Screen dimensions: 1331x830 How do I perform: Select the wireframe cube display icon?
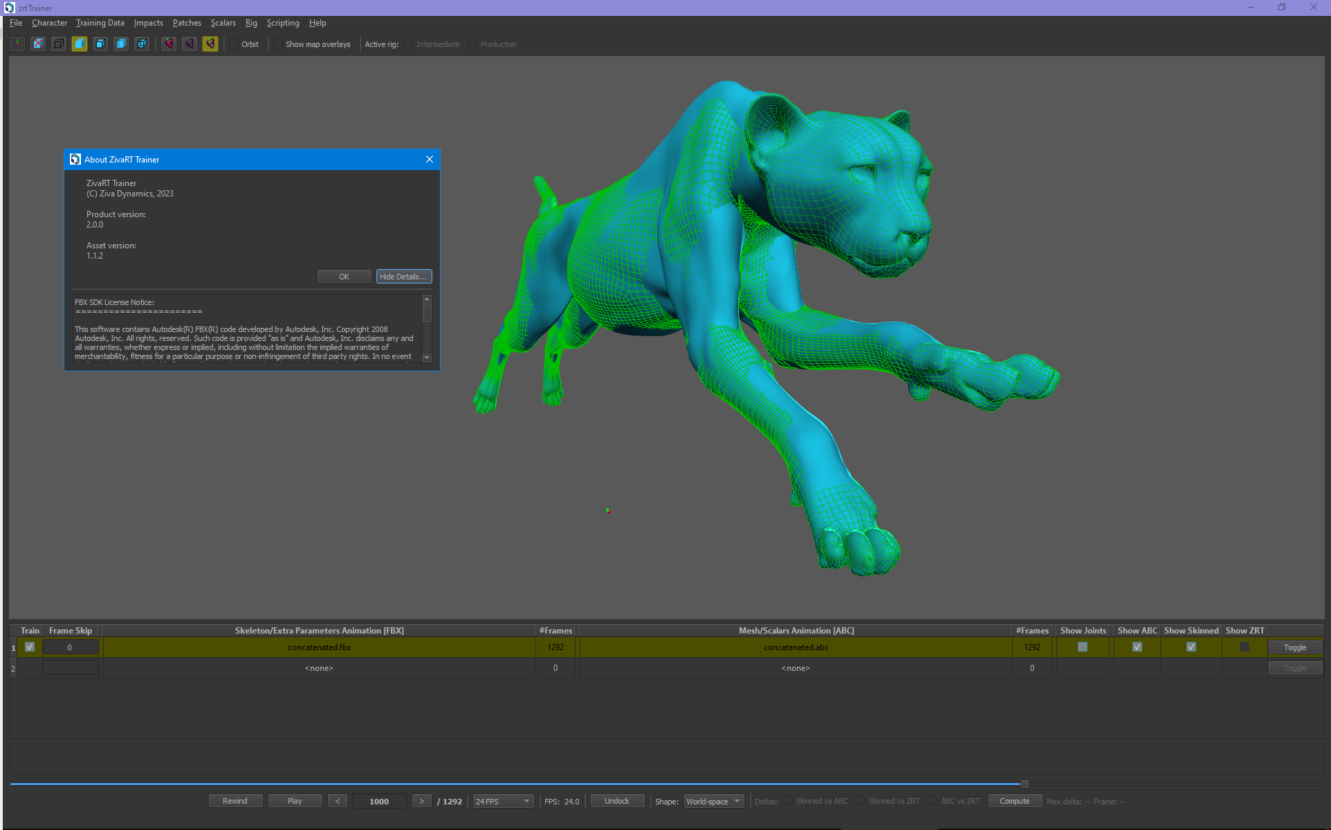pyautogui.click(x=59, y=44)
